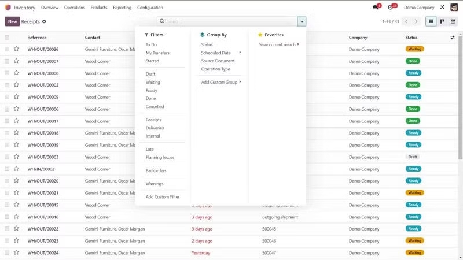Image resolution: width=463 pixels, height=260 pixels.
Task: Select the WH/OUT/00007 row checkbox
Action: (7, 61)
